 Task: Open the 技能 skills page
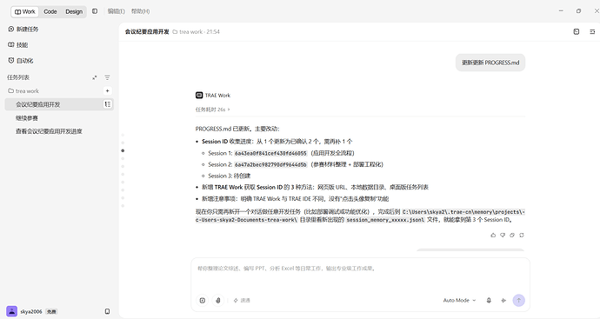[18, 44]
